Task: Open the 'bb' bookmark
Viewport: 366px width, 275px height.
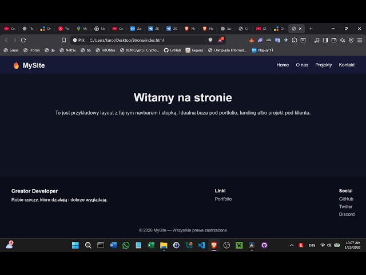Action: pos(86,50)
